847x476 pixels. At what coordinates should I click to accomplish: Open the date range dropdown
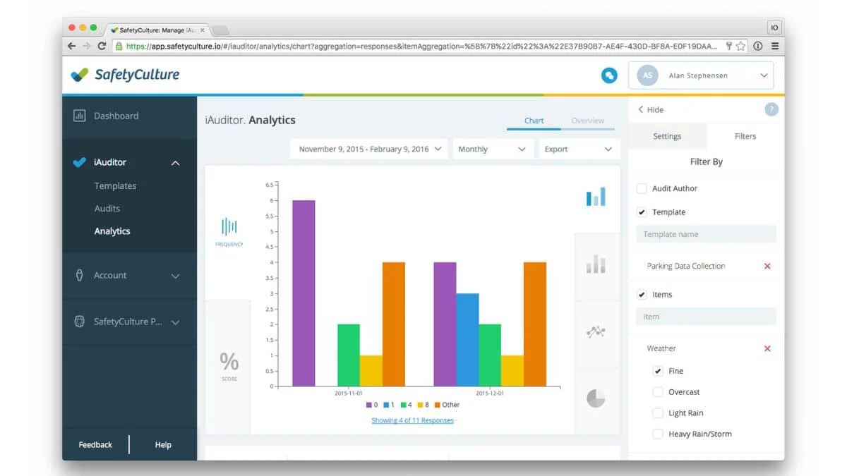[369, 149]
